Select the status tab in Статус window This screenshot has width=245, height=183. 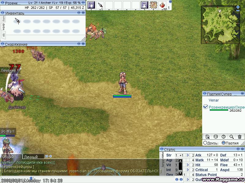pyautogui.click(x=163, y=155)
